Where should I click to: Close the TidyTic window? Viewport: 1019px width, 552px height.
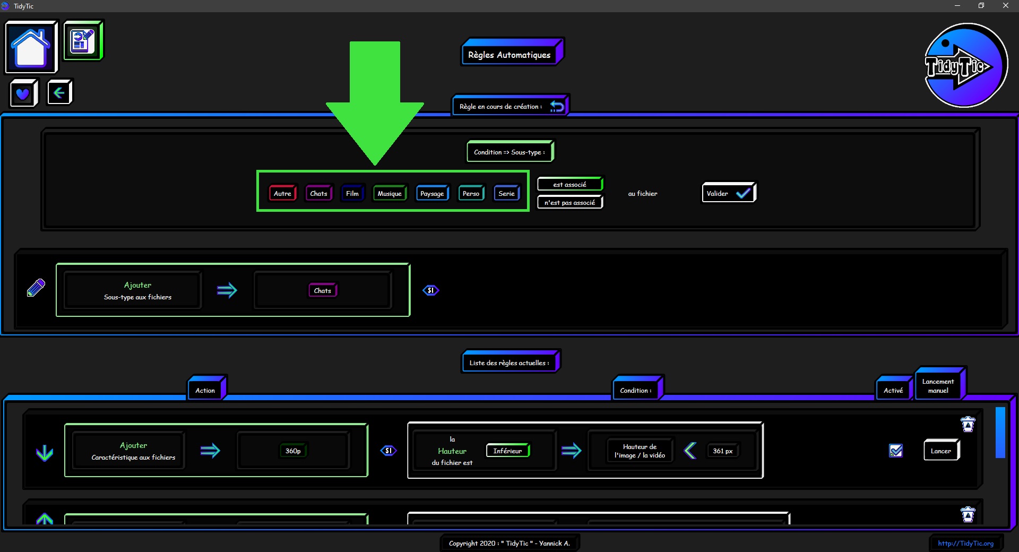1006,6
